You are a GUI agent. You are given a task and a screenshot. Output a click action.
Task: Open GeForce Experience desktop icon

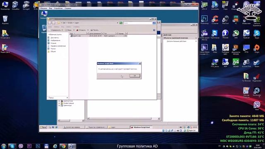257,21
